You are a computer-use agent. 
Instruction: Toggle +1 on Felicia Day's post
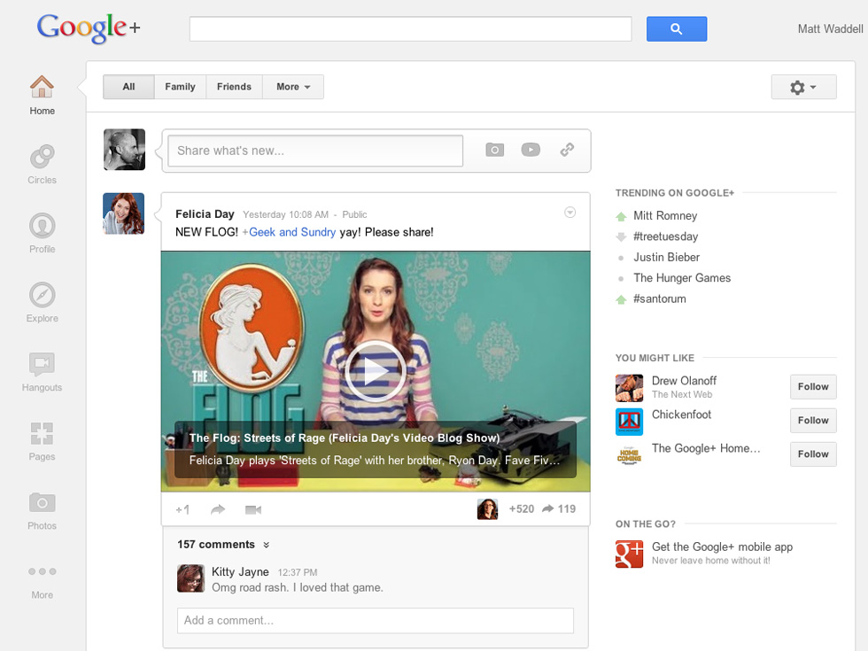click(182, 509)
